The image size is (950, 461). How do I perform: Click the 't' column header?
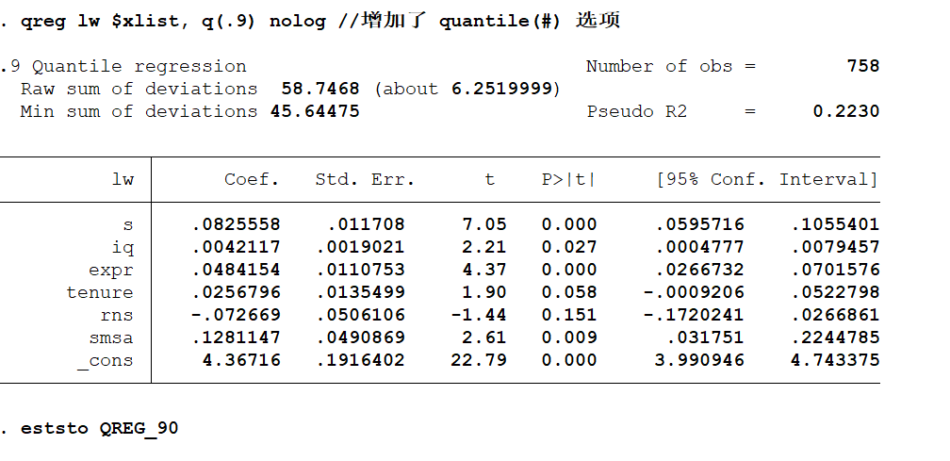(489, 179)
